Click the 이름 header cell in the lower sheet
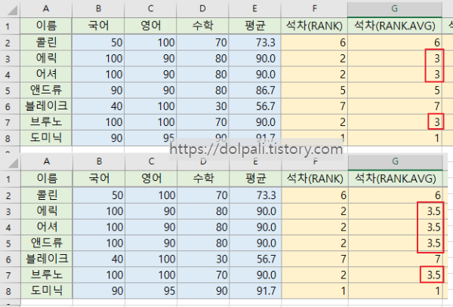This screenshot has width=453, height=307. tap(47, 179)
